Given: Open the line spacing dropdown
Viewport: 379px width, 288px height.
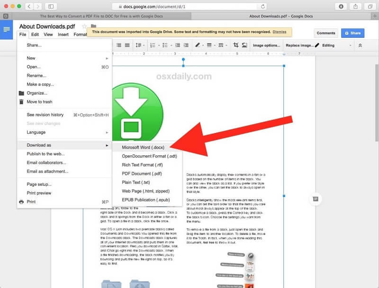Looking at the screenshot, I should click(139, 45).
